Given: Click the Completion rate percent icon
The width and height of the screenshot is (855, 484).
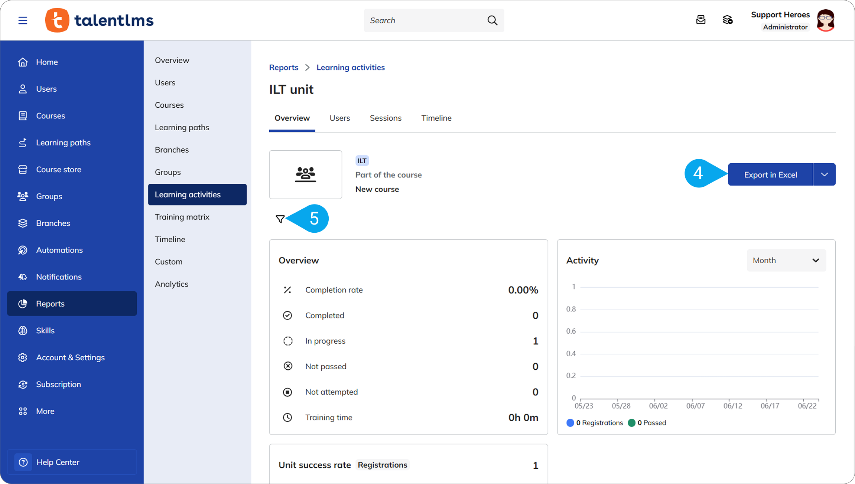Looking at the screenshot, I should [x=287, y=290].
